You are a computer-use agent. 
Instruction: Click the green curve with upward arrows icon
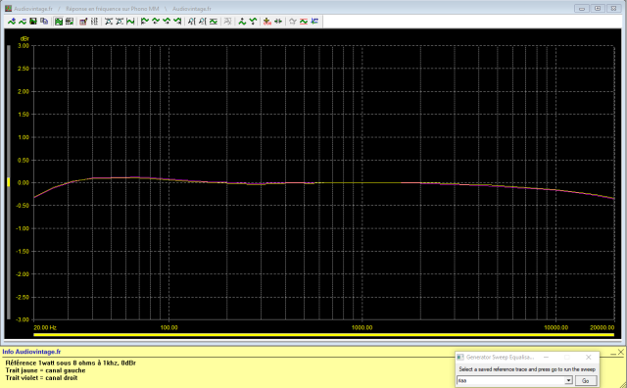(x=156, y=22)
